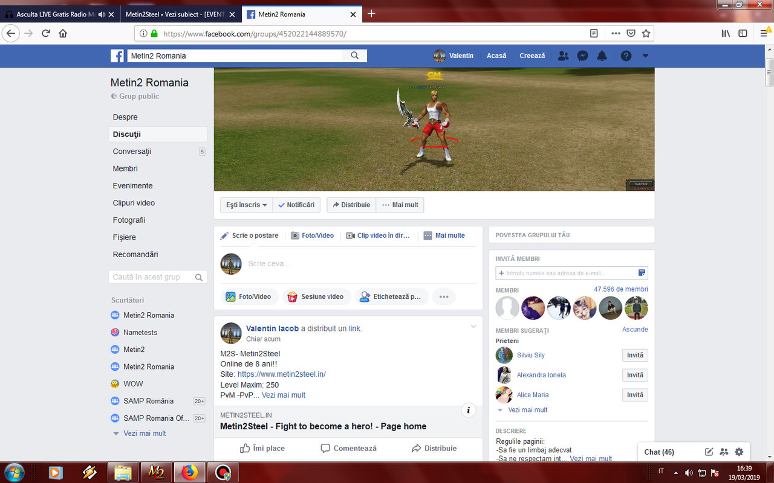
Task: Click Îmi place on Valentin's post
Action: tap(262, 448)
